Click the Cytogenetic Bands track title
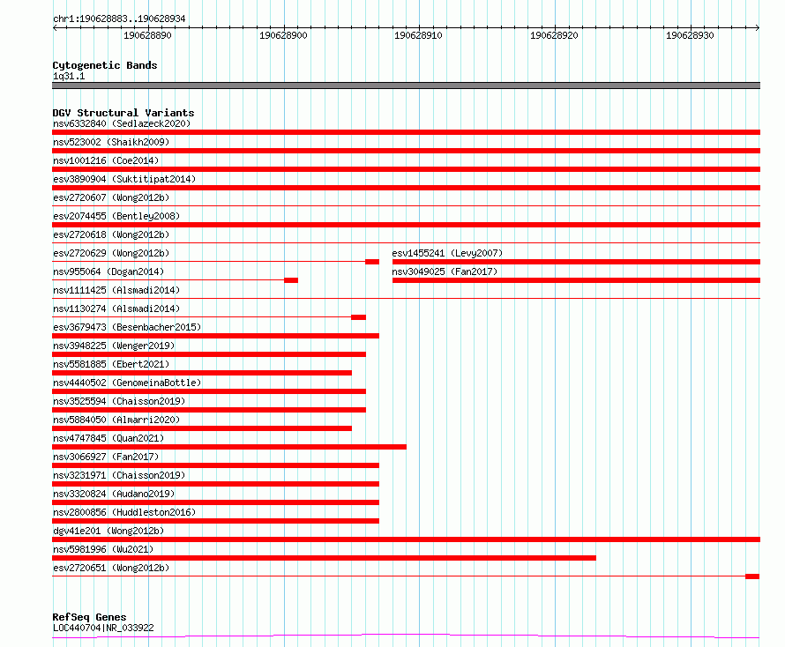Viewport: 785px width, 647px height. click(x=105, y=65)
